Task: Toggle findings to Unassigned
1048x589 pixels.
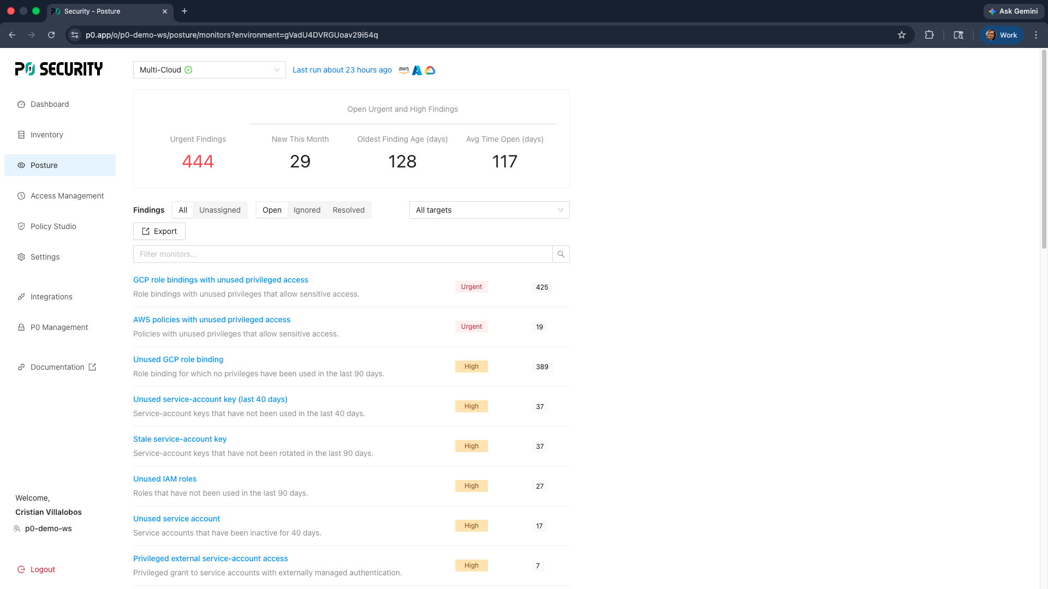Action: pos(219,210)
